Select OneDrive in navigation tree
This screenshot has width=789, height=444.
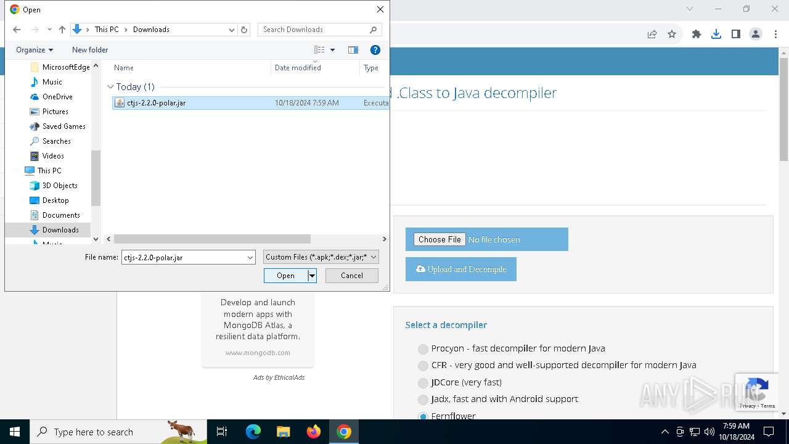(x=52, y=97)
